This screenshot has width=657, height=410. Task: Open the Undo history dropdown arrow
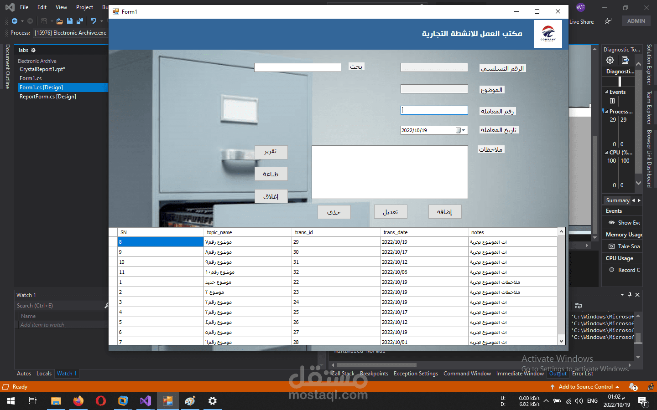[x=102, y=21]
